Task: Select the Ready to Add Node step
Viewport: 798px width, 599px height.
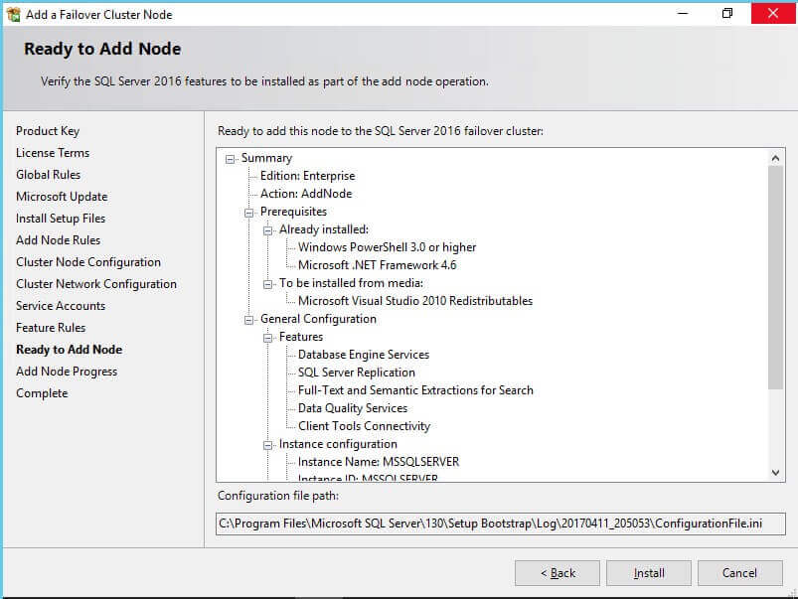Action: tap(69, 350)
